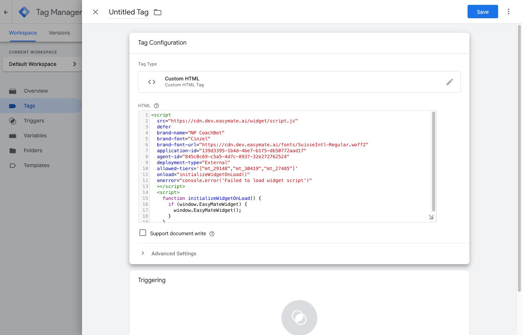The image size is (522, 335).
Task: Open Support document.write help icon
Action: [x=212, y=234]
